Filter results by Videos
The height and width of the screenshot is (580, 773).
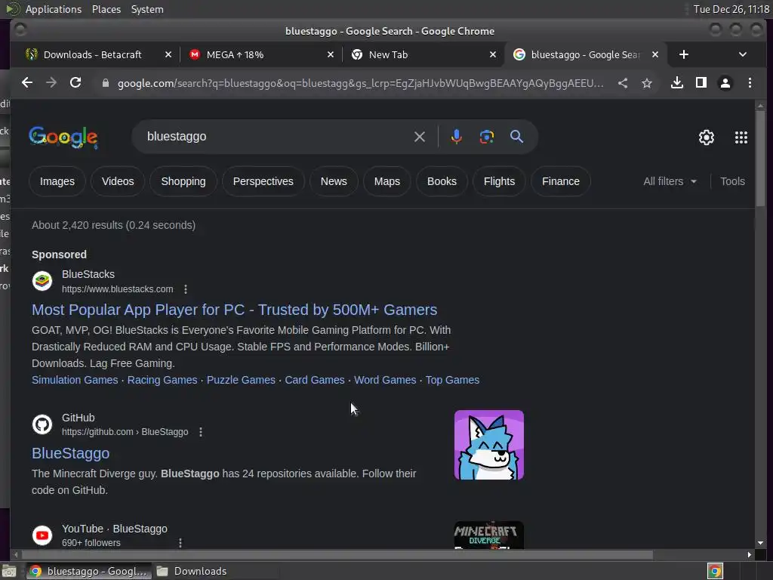pyautogui.click(x=118, y=181)
